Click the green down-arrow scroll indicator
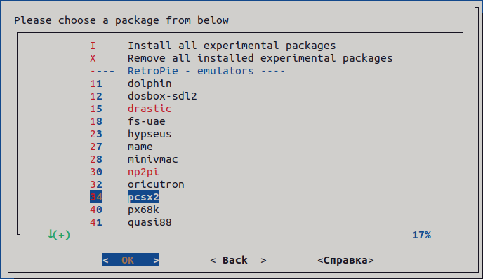Screen dimensions: 483x279 [59, 235]
